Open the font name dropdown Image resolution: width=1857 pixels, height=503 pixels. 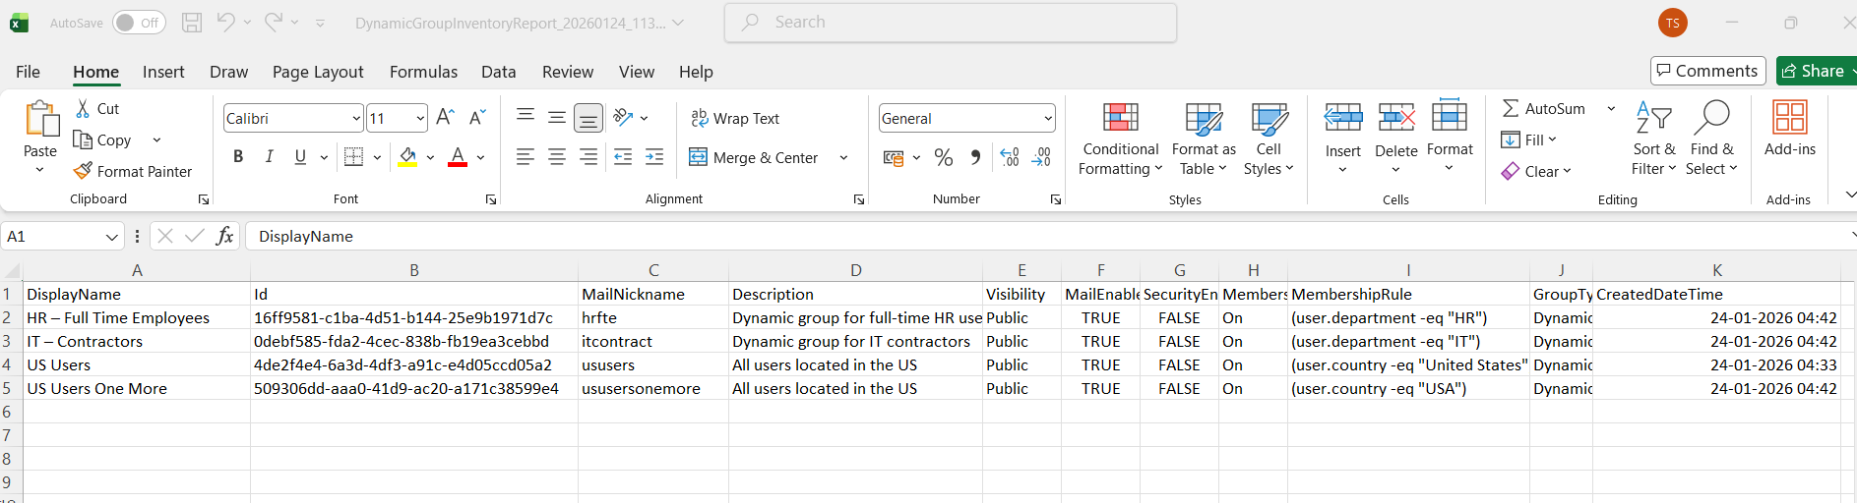(356, 119)
